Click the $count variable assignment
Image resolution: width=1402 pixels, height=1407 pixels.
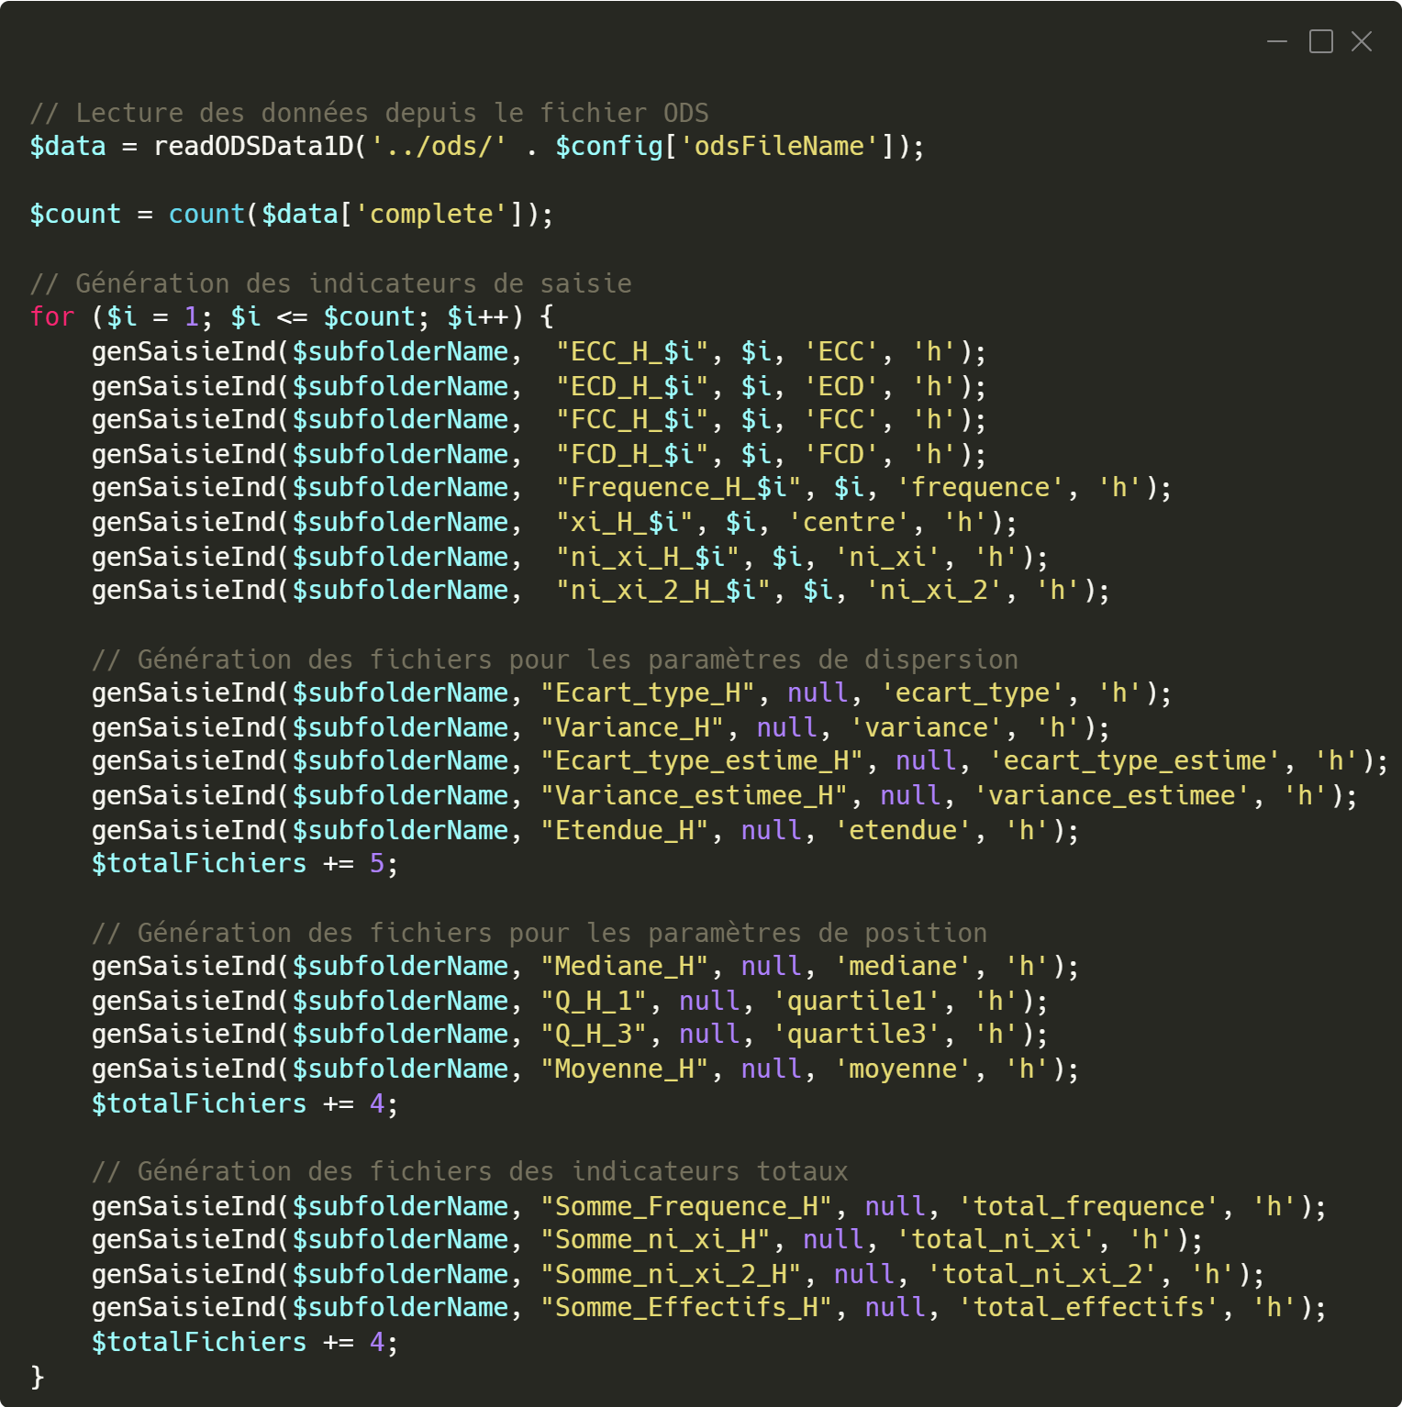click(x=75, y=215)
